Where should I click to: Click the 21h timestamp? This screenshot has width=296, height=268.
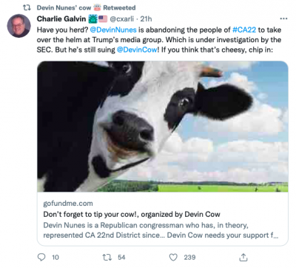pos(146,19)
